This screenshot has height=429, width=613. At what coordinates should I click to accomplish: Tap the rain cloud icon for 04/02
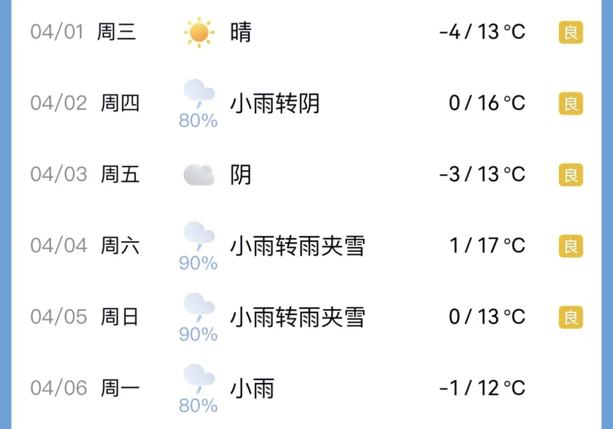199,94
